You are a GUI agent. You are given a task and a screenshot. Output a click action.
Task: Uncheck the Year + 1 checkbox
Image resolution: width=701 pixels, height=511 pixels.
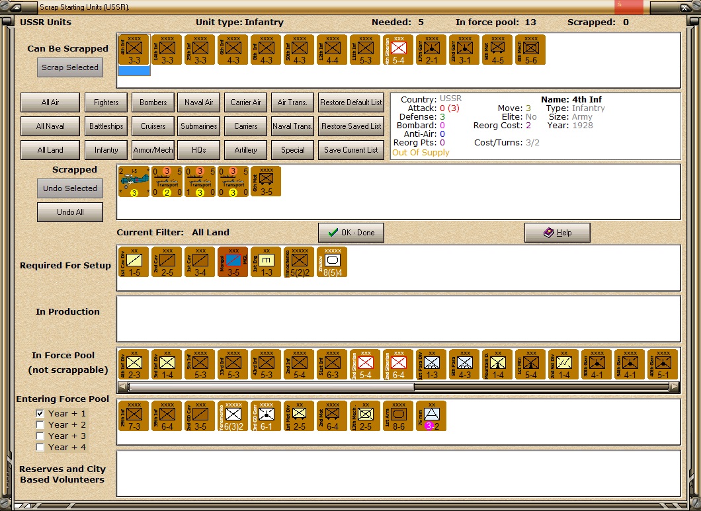[40, 414]
